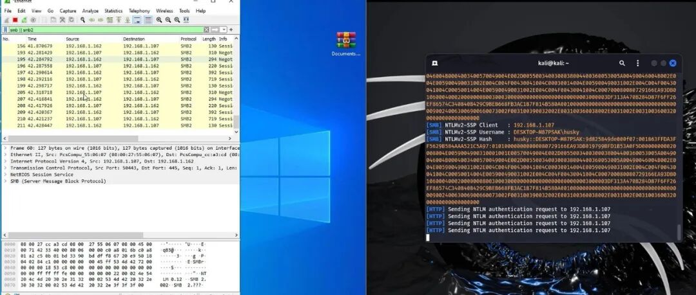This screenshot has width=696, height=295.
Task: Open display filter history dropdown
Action: [x=224, y=30]
